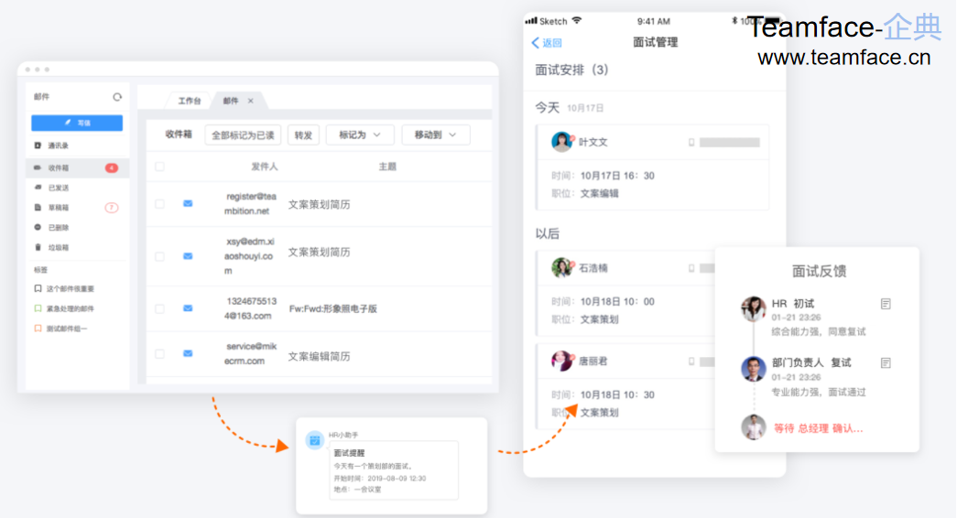
Task: Tap phone icon on 石浩楠 card
Action: [x=691, y=268]
